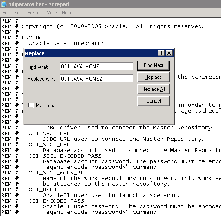Click the Database account used to connect line
The width and height of the screenshot is (221, 216).
click(132, 150)
